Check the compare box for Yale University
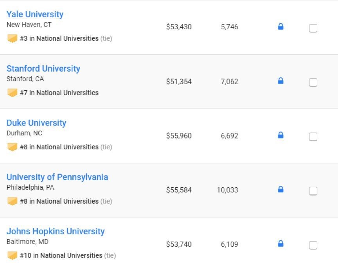338x271 pixels. click(313, 28)
